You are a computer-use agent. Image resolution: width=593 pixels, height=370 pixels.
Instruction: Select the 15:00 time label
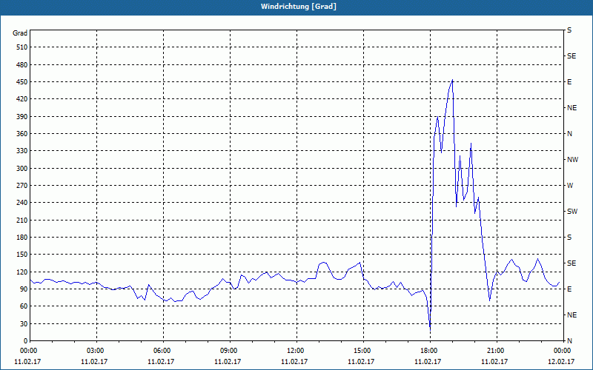pos(363,351)
